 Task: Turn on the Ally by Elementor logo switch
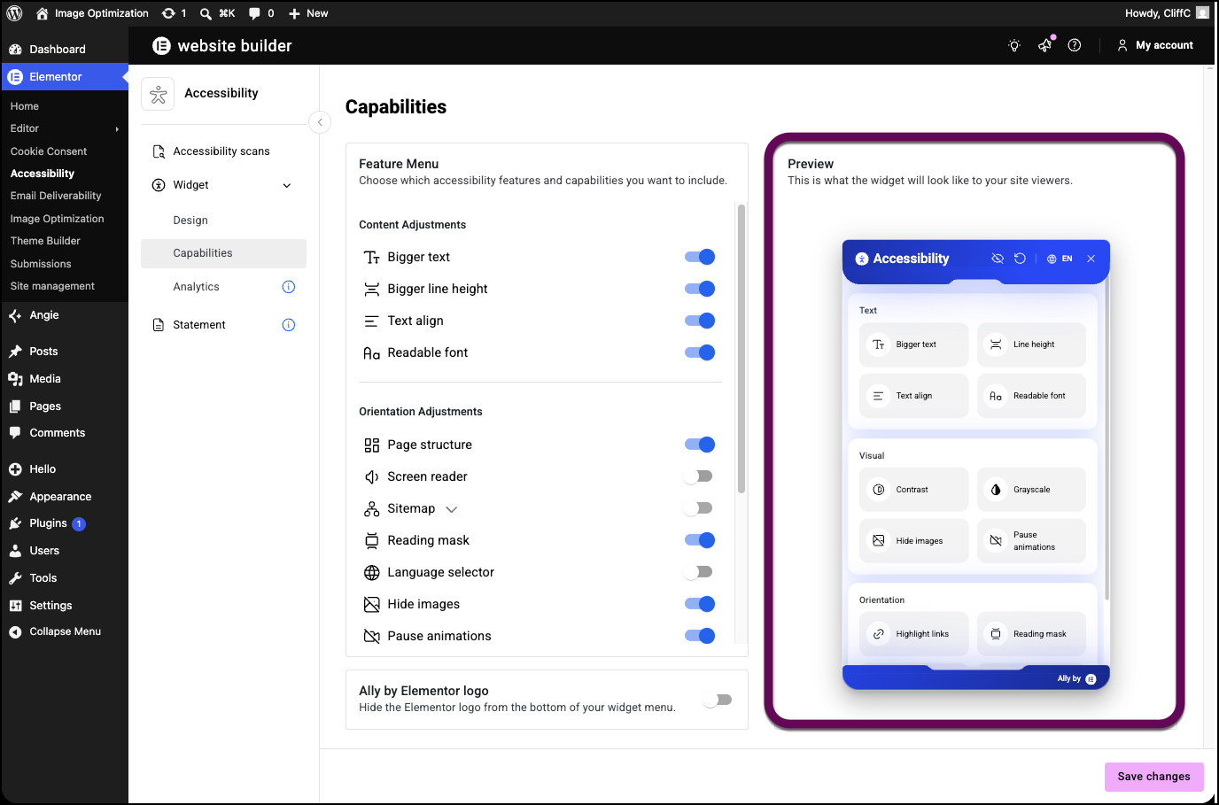718,700
